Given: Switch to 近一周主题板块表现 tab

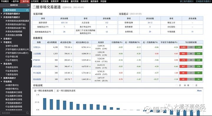Looking at the screenshot, I should point(66,91).
